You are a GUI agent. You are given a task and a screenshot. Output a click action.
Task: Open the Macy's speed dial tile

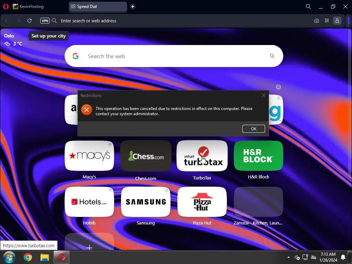point(89,156)
